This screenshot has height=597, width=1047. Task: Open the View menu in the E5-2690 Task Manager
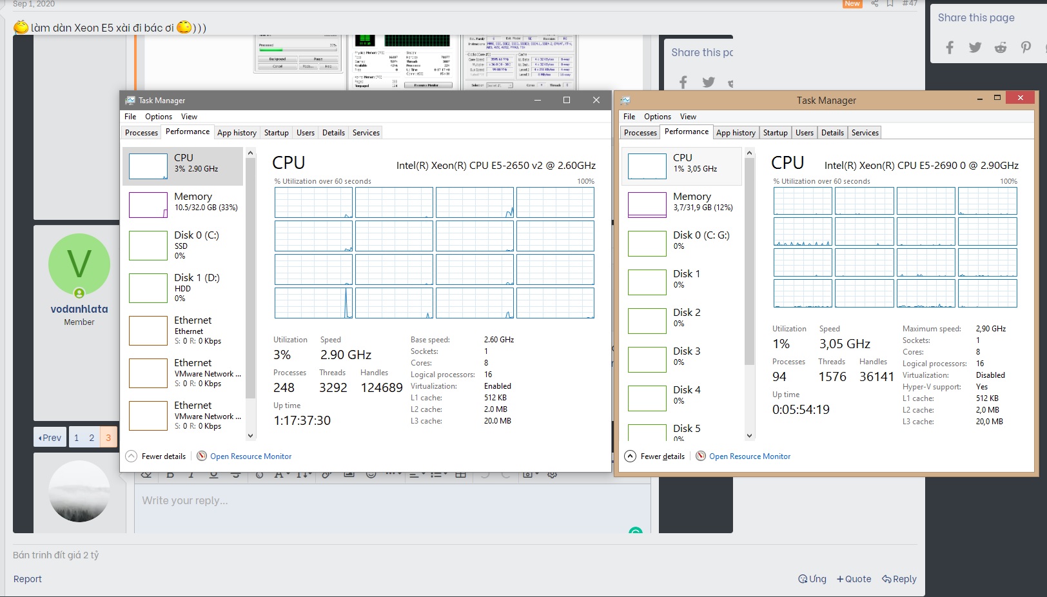[688, 117]
